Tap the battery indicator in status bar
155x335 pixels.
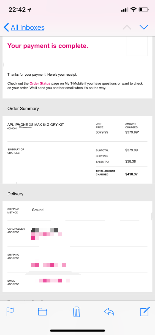pyautogui.click(x=143, y=10)
